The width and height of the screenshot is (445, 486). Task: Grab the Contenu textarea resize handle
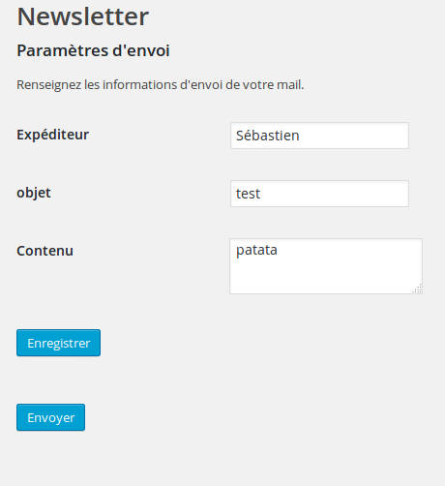[x=418, y=289]
